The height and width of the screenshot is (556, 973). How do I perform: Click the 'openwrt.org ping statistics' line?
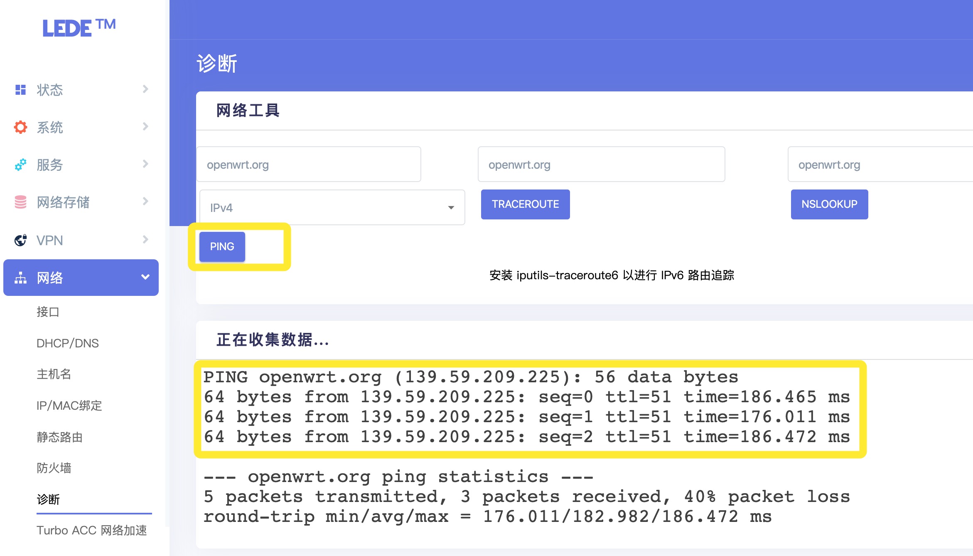(398, 477)
